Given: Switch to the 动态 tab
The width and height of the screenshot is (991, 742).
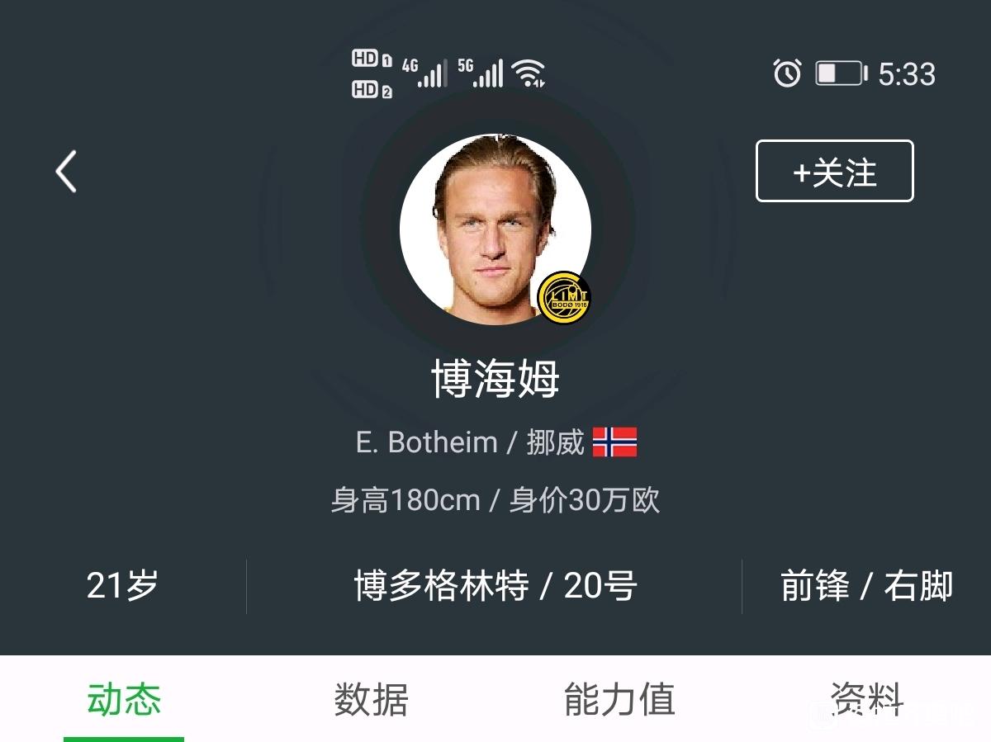Looking at the screenshot, I should [124, 700].
